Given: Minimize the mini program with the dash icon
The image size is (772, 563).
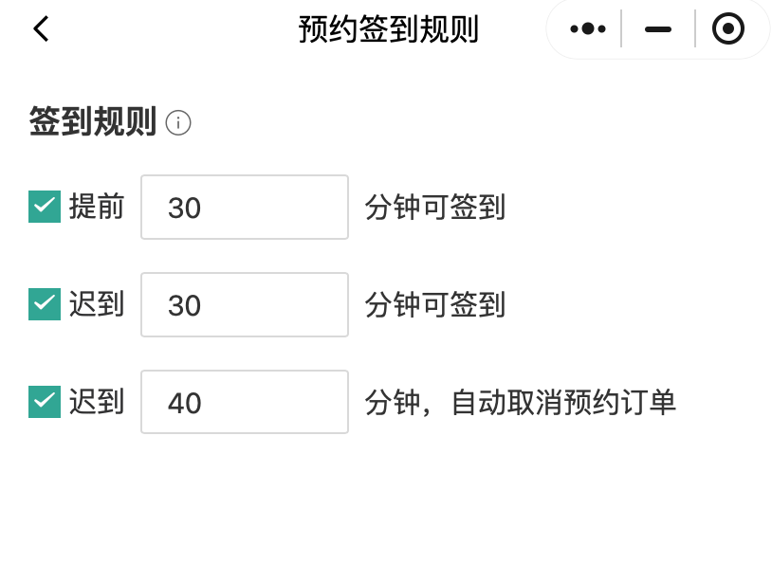Looking at the screenshot, I should [x=658, y=29].
